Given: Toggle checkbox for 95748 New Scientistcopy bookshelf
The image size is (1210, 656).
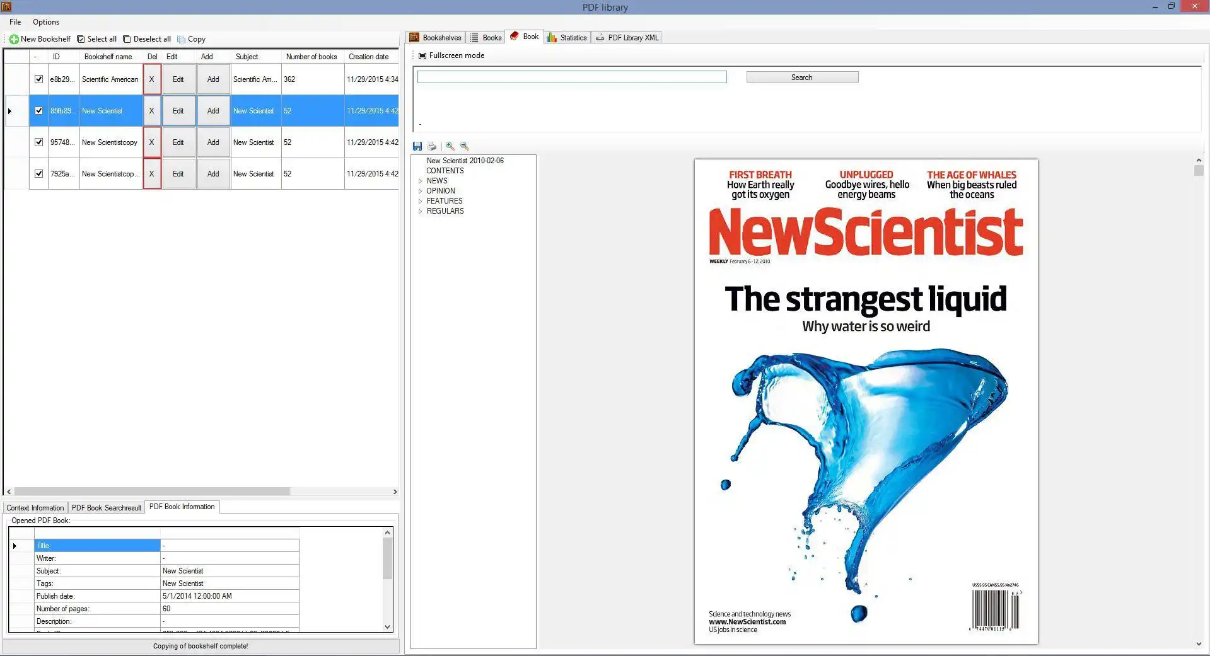Looking at the screenshot, I should pos(38,142).
